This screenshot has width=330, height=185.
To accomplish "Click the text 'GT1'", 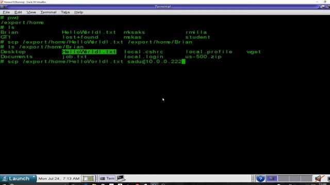I will pos(6,37).
